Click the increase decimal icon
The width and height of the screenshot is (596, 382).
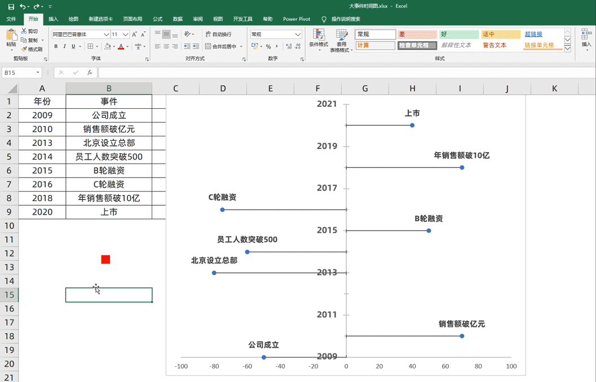click(x=289, y=46)
